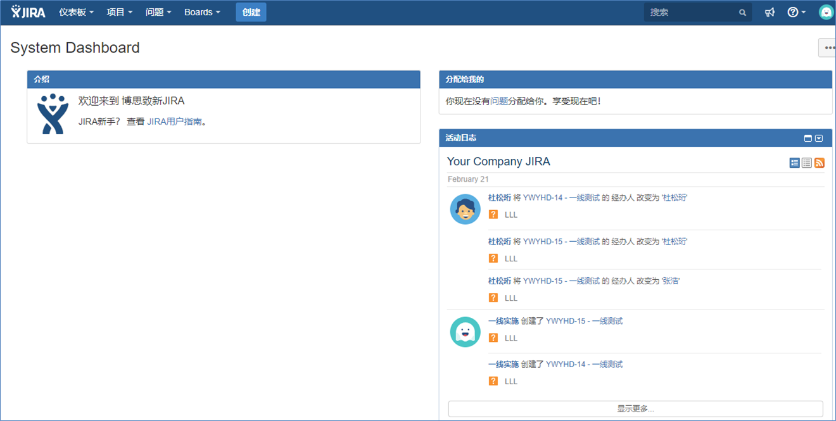Open the 项目 dropdown menu
This screenshot has height=421, width=836.
pos(120,12)
